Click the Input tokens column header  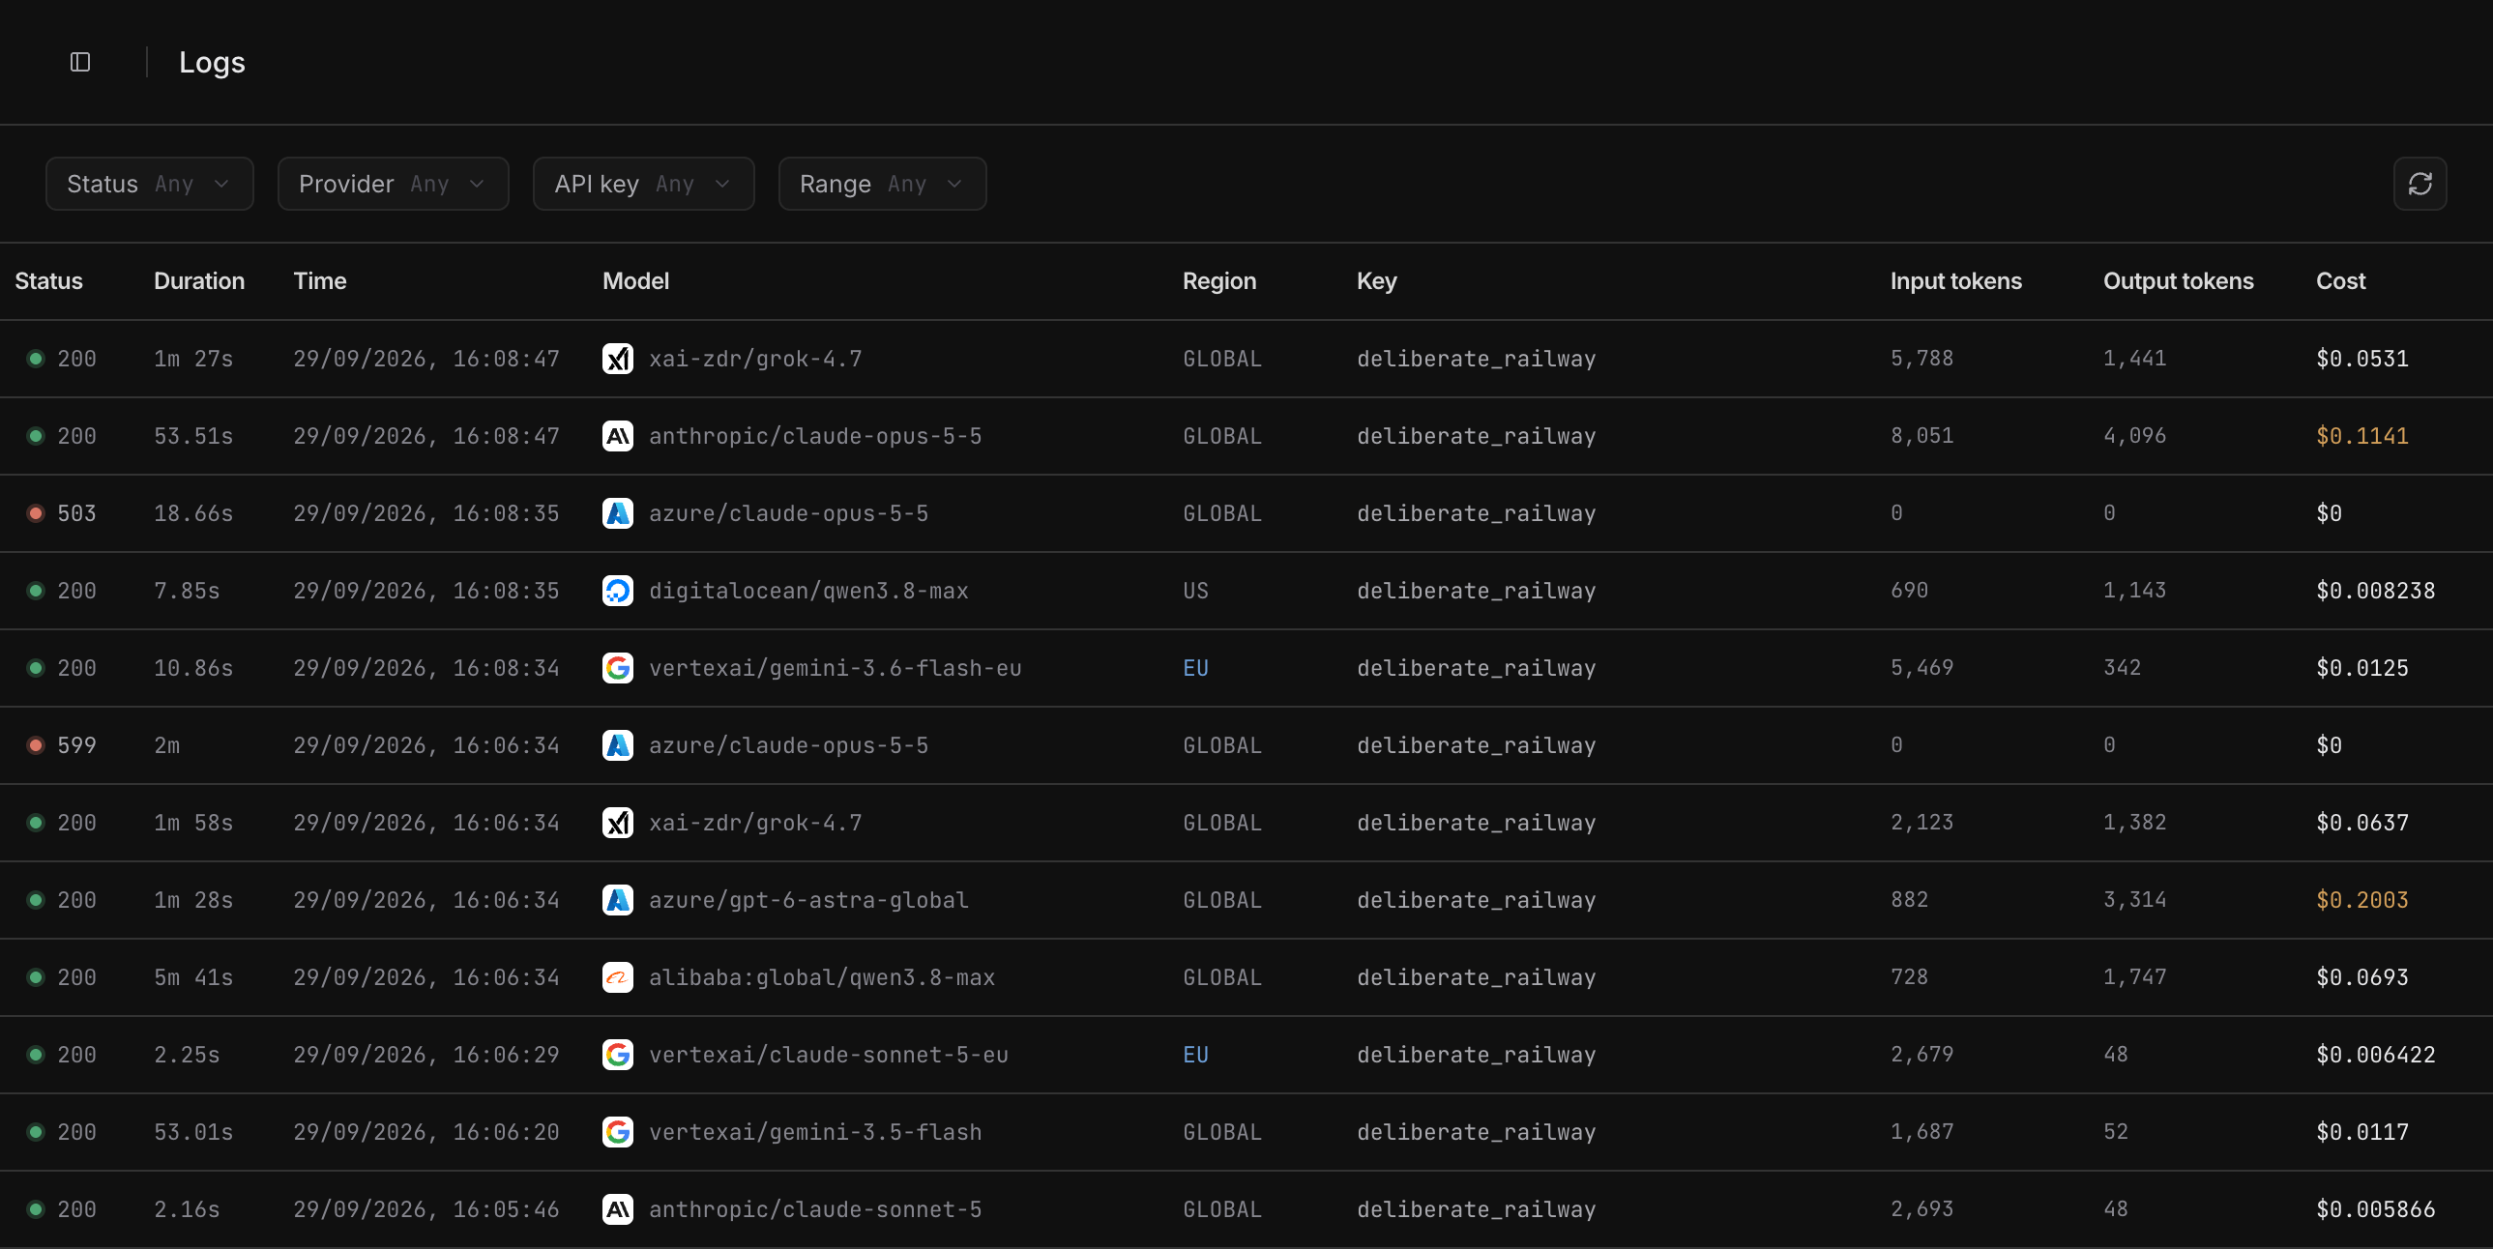[x=1955, y=281]
